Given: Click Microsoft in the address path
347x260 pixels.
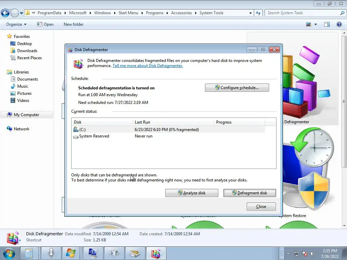Looking at the screenshot, I should [78, 13].
